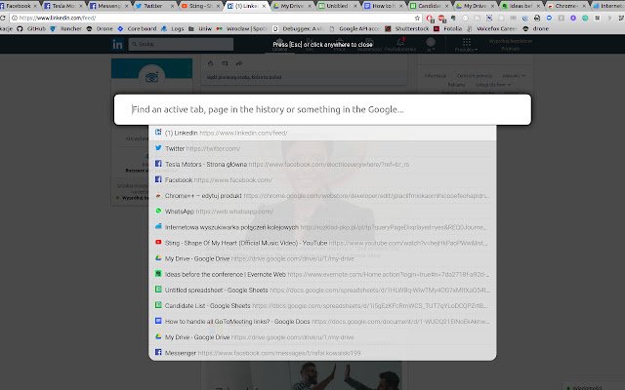Click LinkedIn notifications icon with red badge

[400, 42]
